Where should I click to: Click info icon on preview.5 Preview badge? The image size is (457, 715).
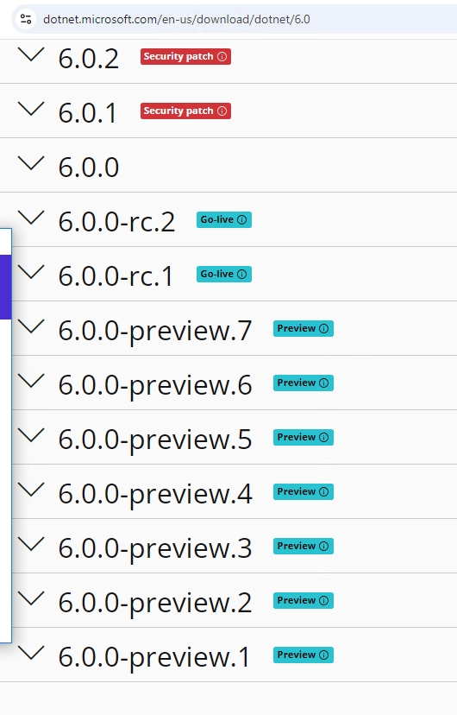point(323,437)
